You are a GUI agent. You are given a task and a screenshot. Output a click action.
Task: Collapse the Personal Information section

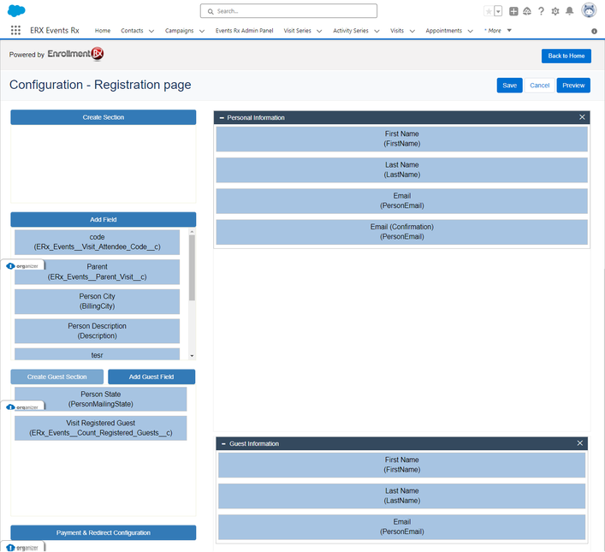point(222,117)
